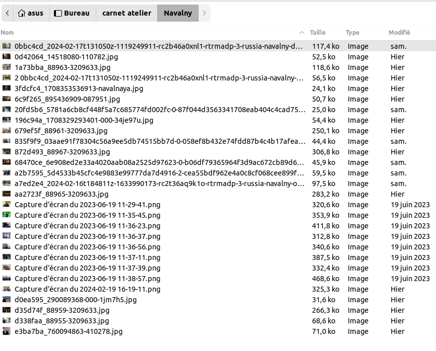Navigate to Bureau in the path bar
The height and width of the screenshot is (351, 436).
coord(73,13)
